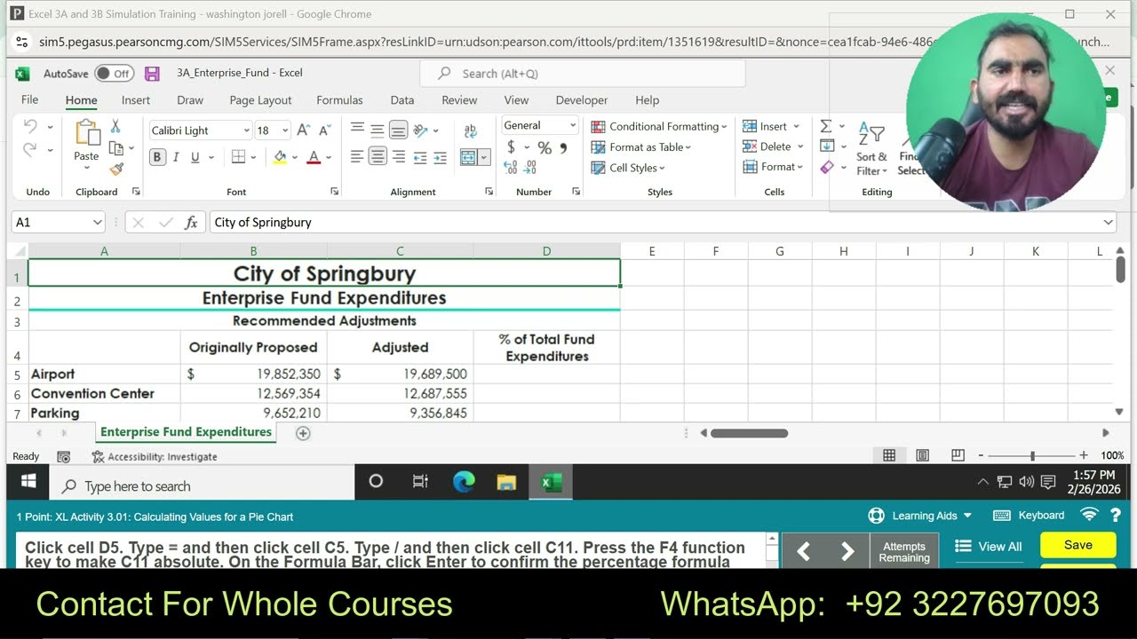Viewport: 1137px width, 639px height.
Task: Open File Explorer from taskbar
Action: pyautogui.click(x=506, y=482)
